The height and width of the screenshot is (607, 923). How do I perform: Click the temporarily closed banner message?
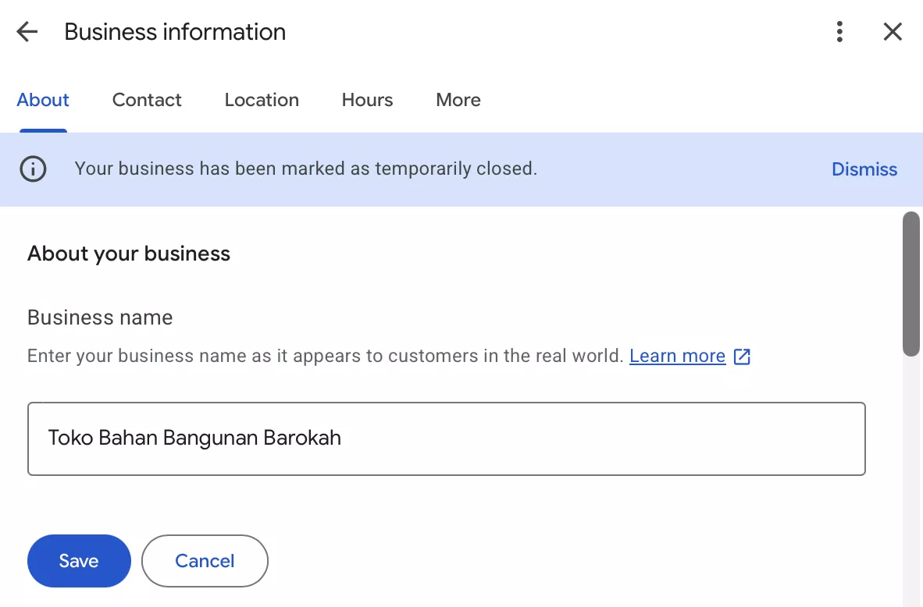click(305, 169)
